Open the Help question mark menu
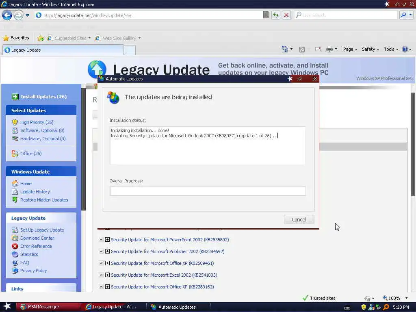 (406, 49)
